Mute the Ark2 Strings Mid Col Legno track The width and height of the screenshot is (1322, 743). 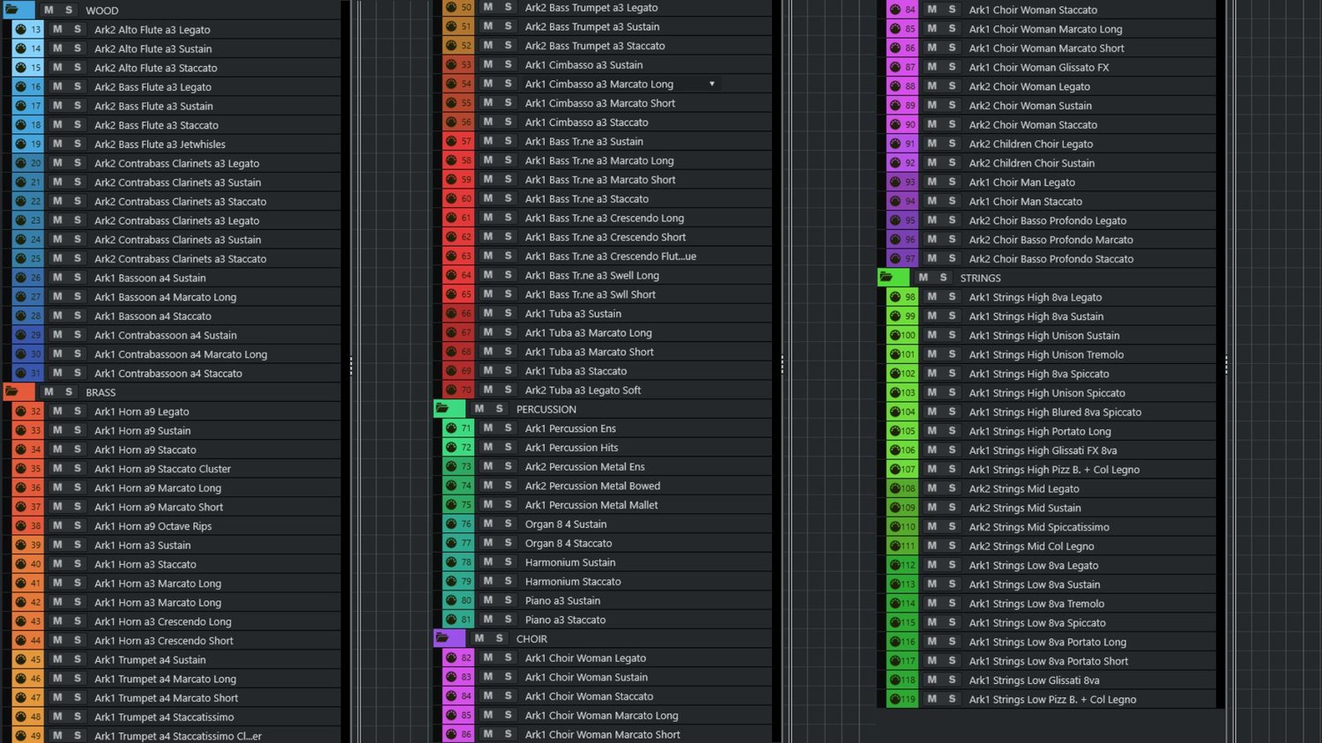tap(932, 546)
